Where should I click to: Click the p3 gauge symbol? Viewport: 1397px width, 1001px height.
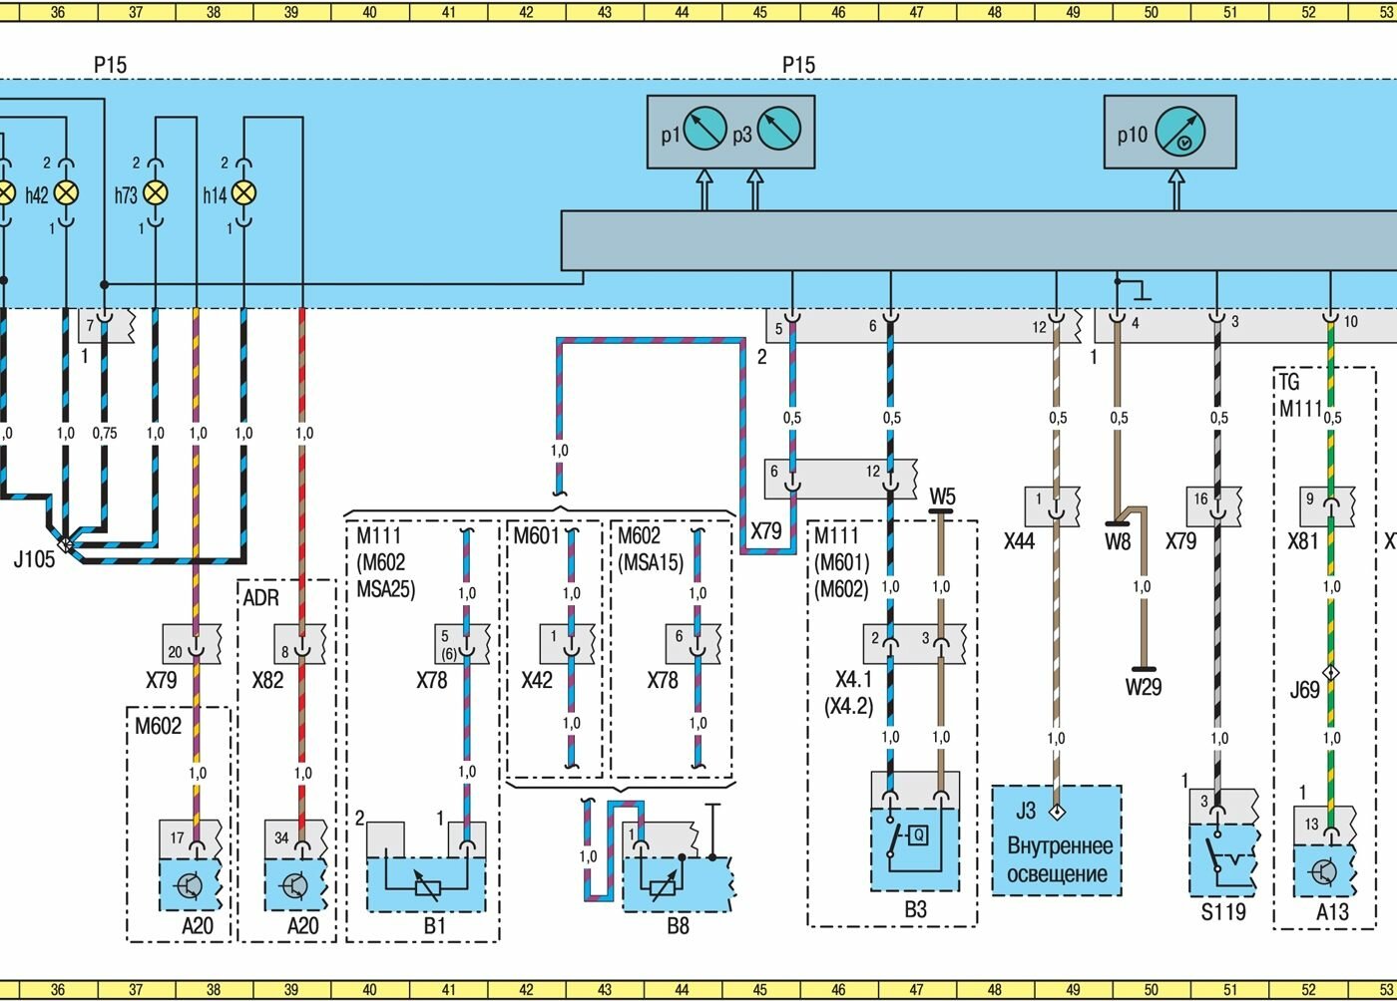coord(778,131)
